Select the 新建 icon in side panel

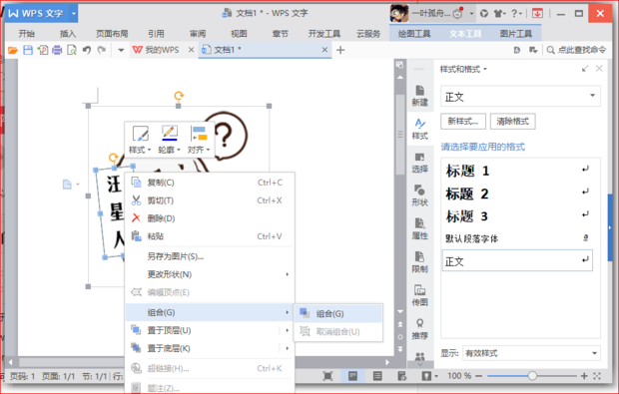coord(419,96)
